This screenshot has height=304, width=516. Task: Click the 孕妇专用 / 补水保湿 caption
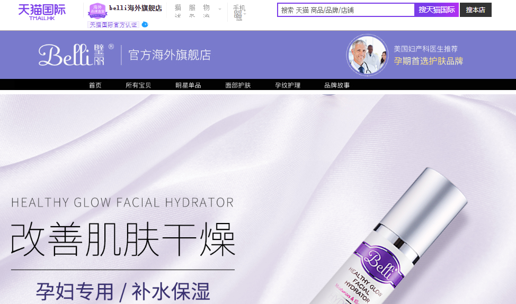coord(123,292)
